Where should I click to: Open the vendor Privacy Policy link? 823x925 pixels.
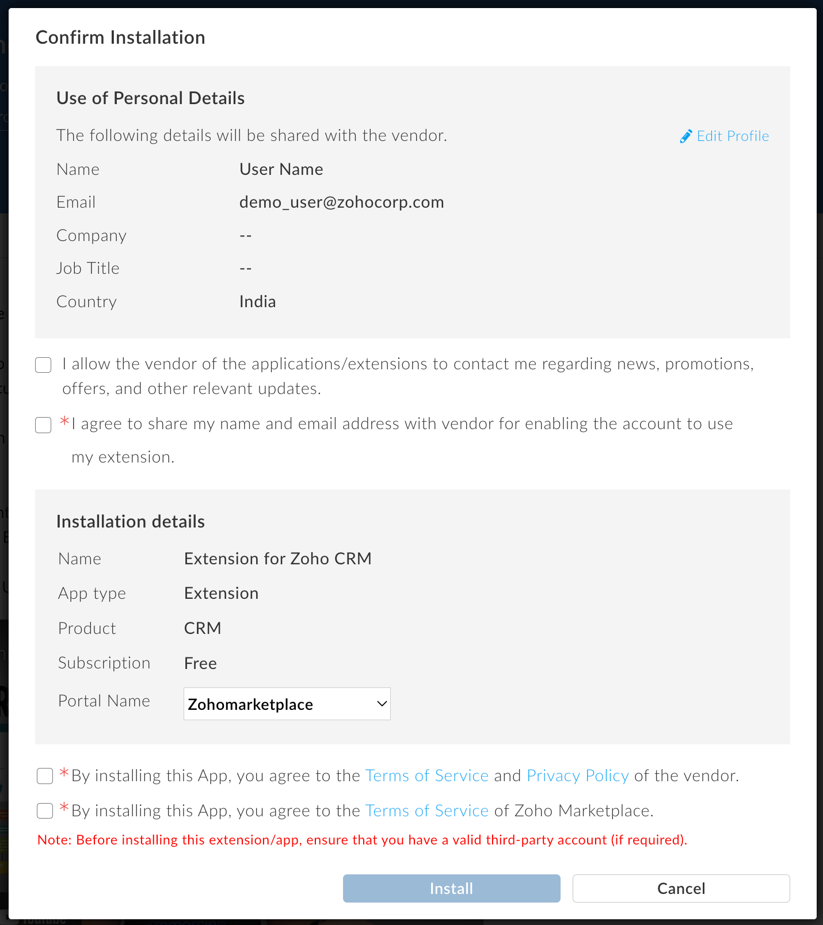point(577,776)
